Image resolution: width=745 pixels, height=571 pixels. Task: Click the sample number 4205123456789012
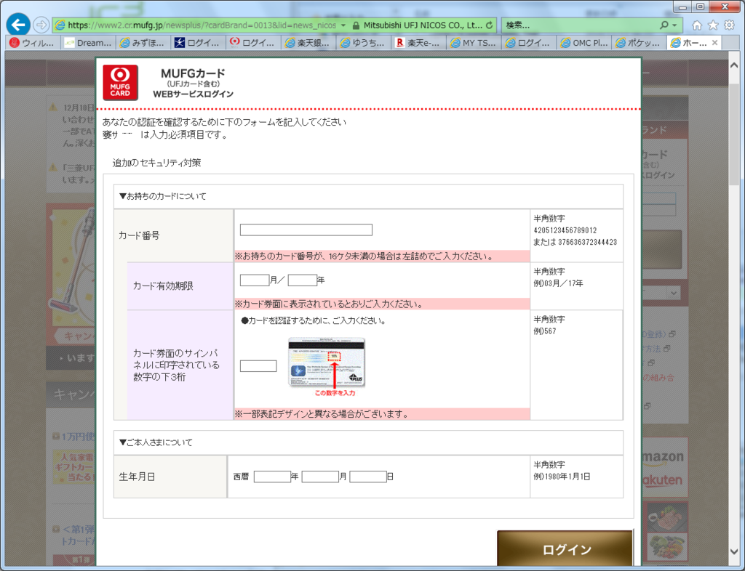point(565,230)
